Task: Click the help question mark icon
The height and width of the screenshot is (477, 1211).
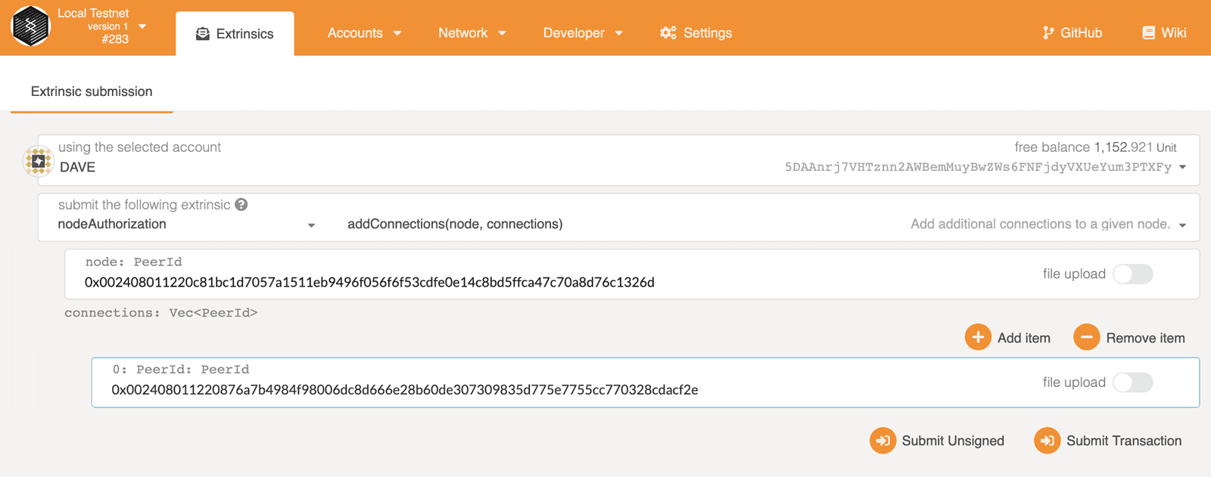Action: [x=241, y=205]
